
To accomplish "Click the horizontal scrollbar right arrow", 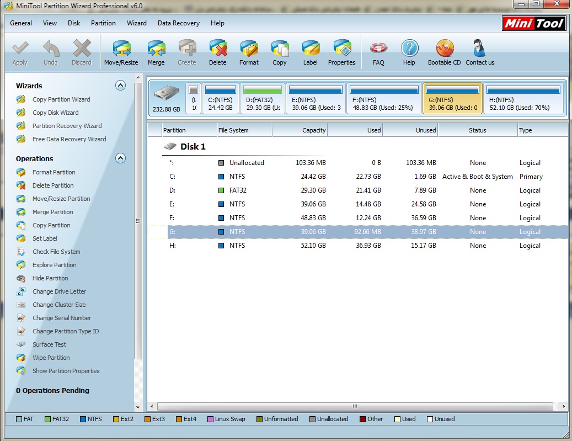I will pyautogui.click(x=564, y=406).
